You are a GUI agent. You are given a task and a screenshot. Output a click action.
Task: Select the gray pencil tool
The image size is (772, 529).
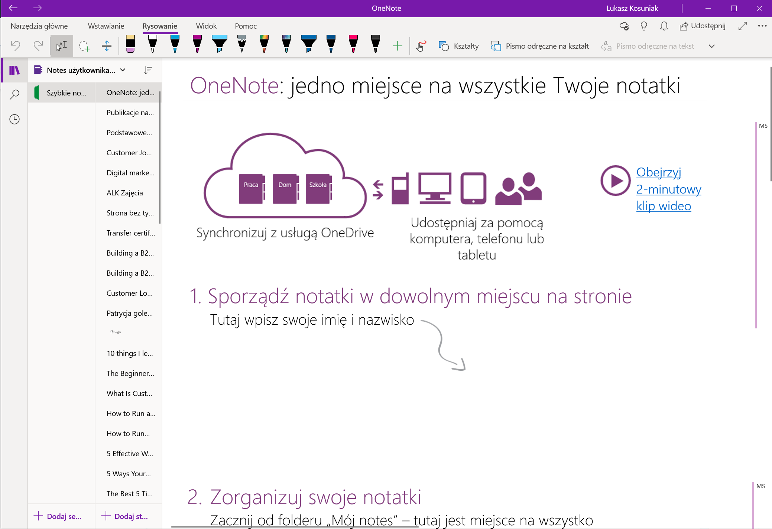(x=242, y=44)
